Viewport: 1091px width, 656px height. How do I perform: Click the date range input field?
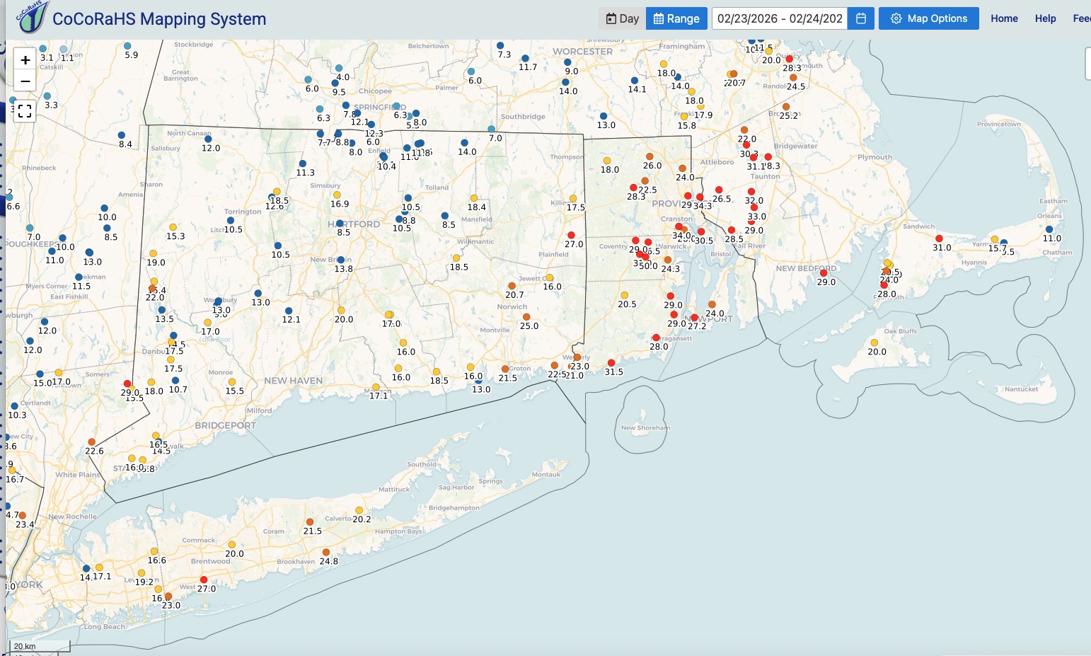[x=780, y=18]
